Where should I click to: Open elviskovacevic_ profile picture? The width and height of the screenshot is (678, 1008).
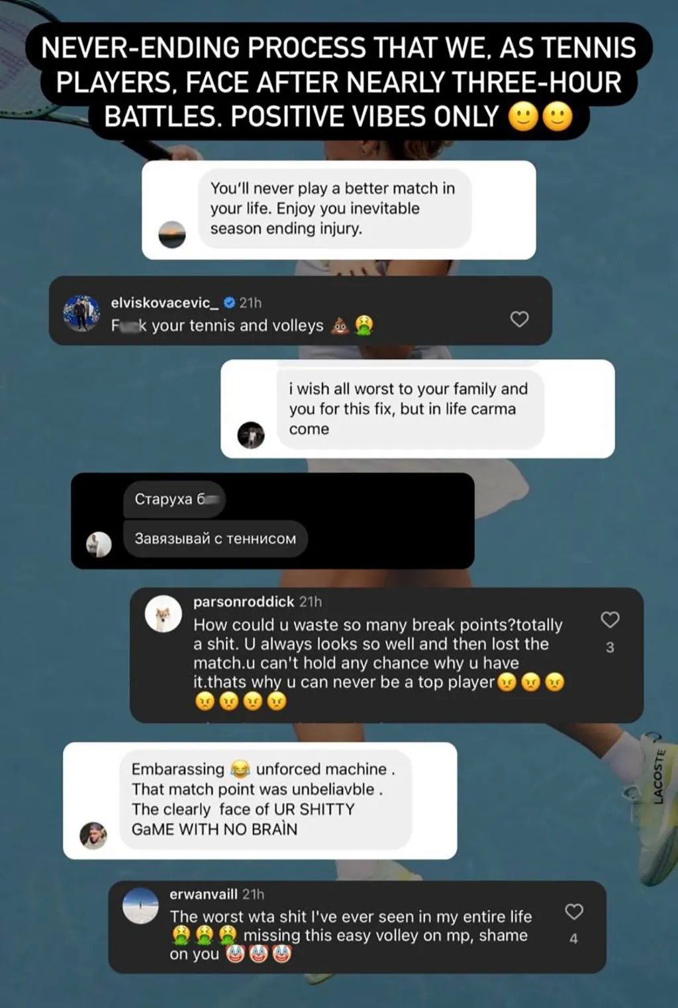pyautogui.click(x=81, y=313)
